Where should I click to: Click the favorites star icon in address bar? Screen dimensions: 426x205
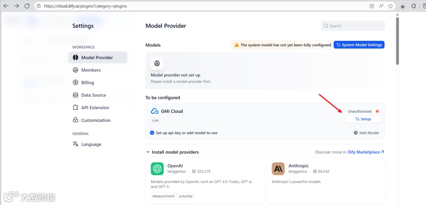click(x=390, y=6)
